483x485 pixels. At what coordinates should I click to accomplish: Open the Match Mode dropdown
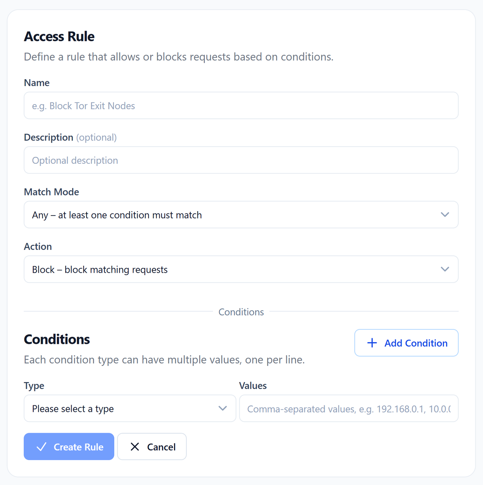[x=241, y=214]
